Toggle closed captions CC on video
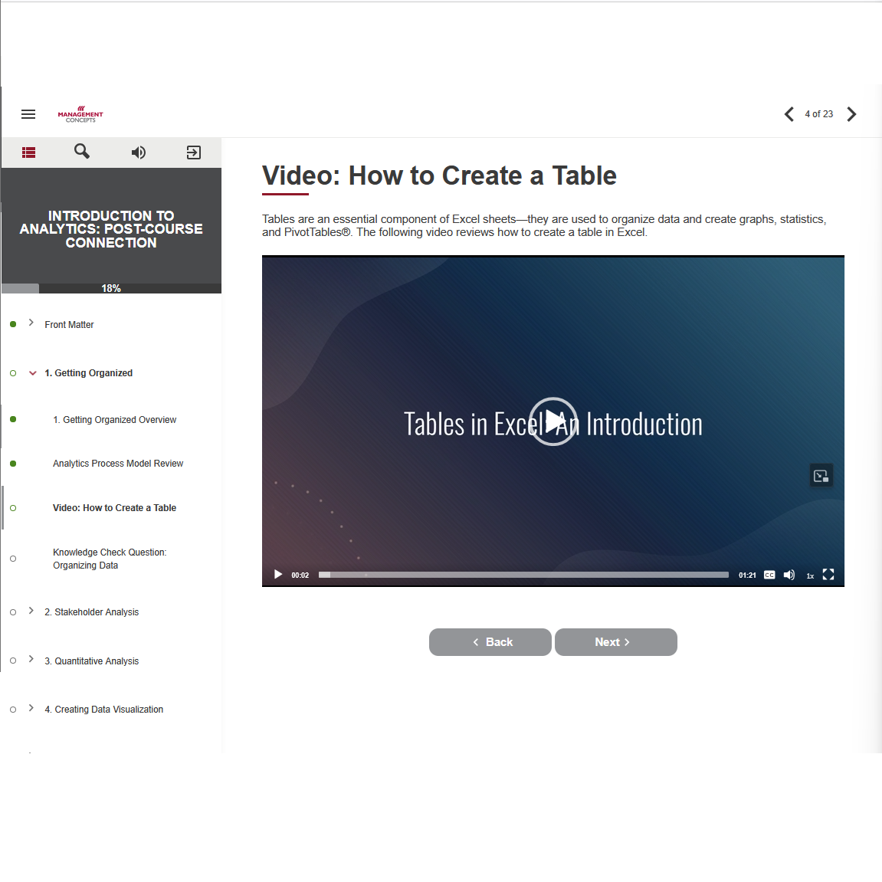This screenshot has height=882, width=882. tap(769, 575)
